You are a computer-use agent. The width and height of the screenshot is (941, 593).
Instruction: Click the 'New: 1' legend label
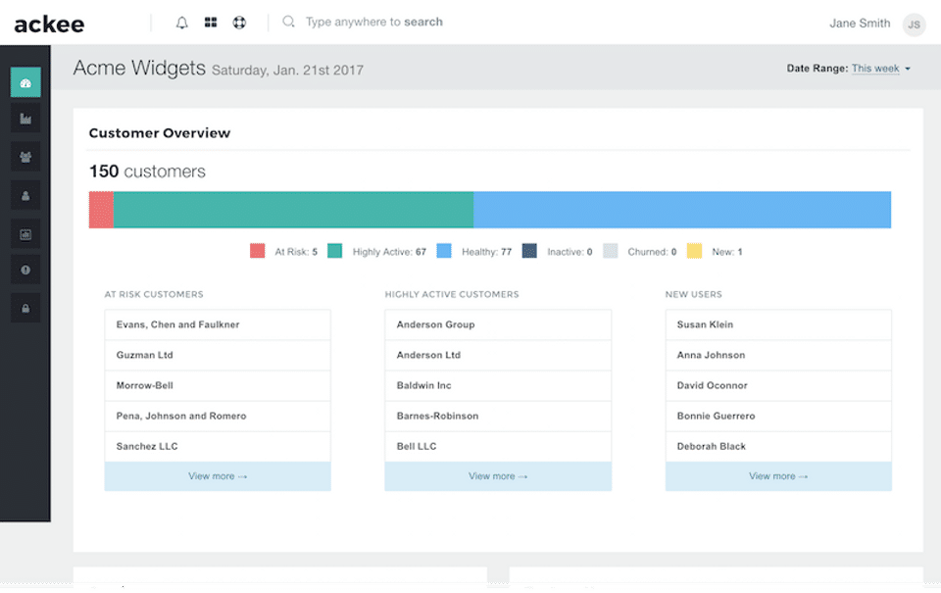727,252
